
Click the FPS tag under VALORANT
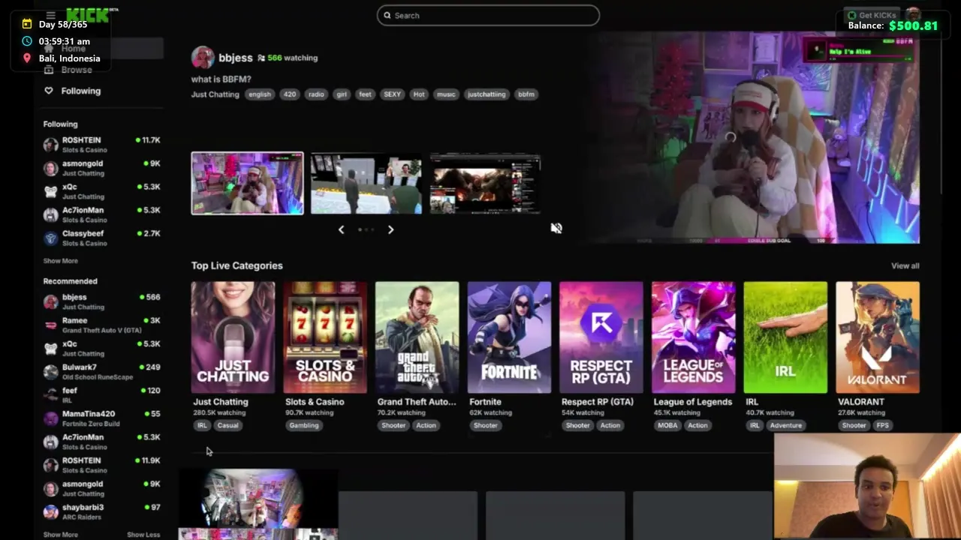[x=882, y=425]
